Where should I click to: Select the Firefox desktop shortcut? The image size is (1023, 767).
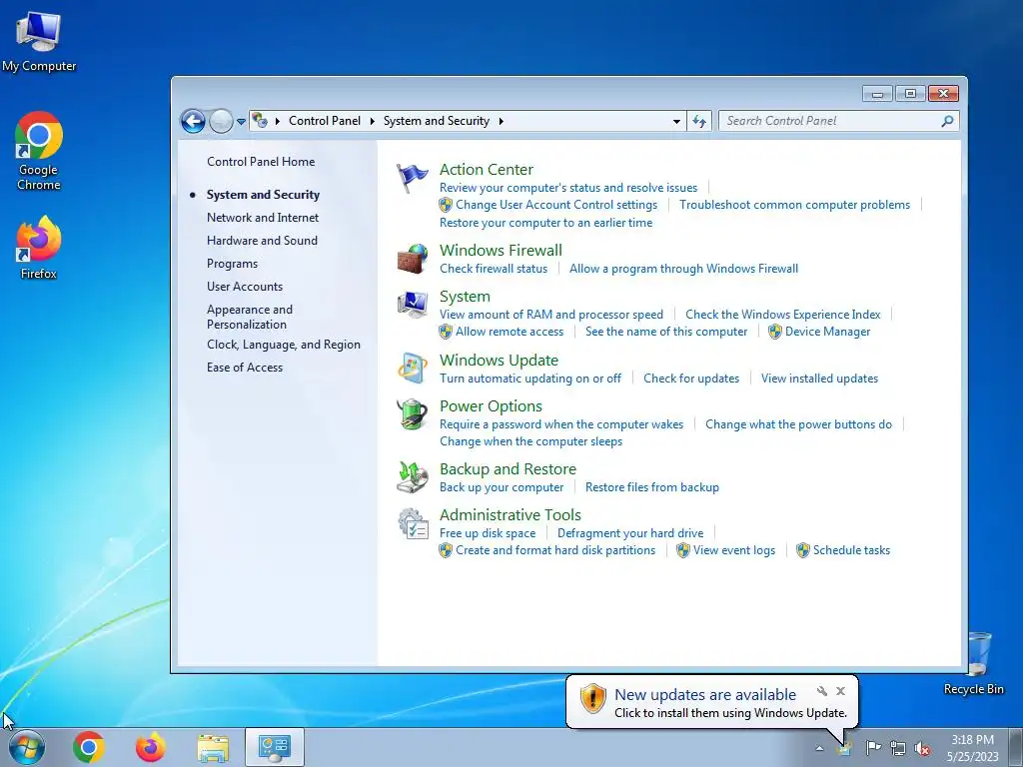pyautogui.click(x=39, y=248)
